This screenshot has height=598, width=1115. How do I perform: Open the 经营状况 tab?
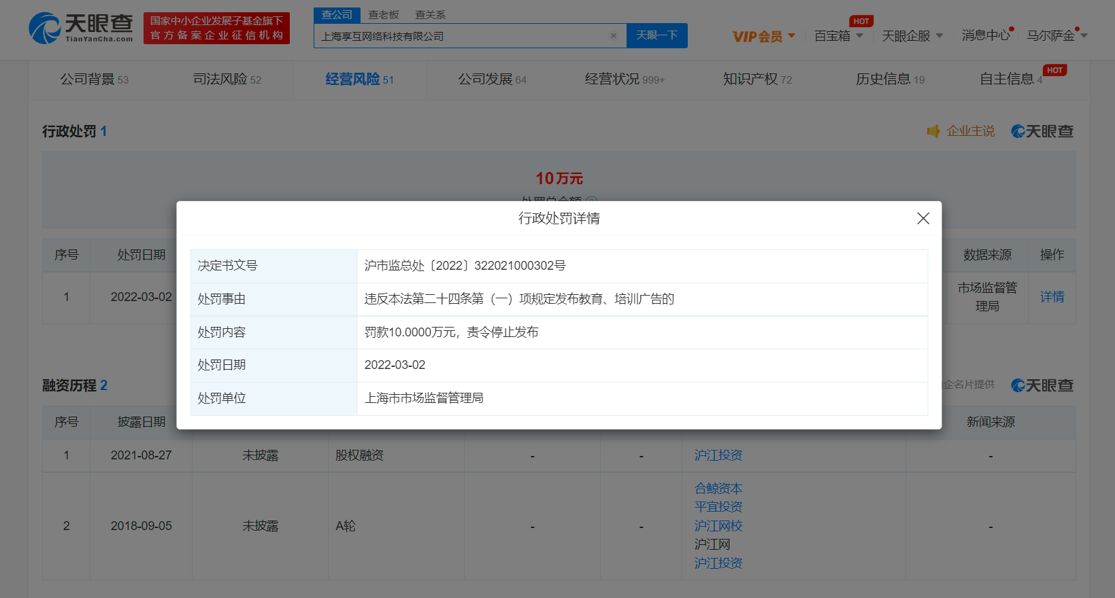tap(625, 80)
